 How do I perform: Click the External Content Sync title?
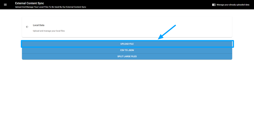pos(30,3)
